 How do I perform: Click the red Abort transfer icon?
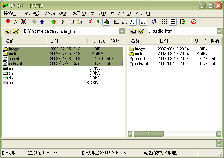(194, 22)
